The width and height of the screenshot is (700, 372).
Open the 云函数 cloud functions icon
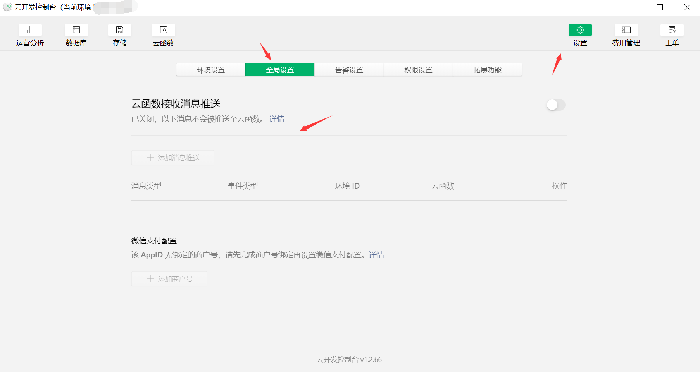(x=164, y=30)
